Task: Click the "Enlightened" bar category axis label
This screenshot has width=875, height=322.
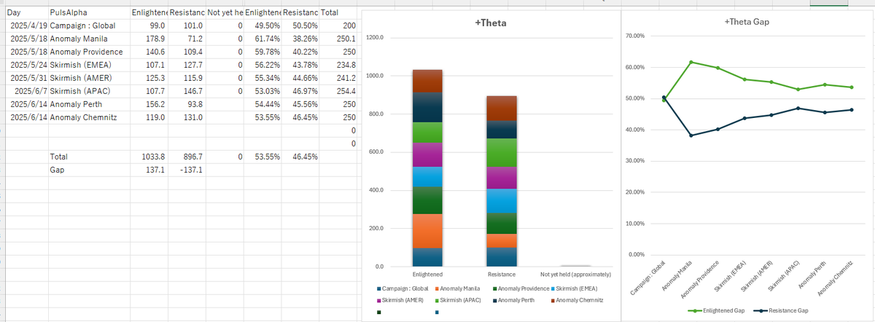Action: [x=426, y=274]
